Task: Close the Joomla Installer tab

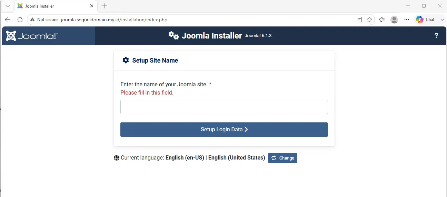Action: [92, 6]
